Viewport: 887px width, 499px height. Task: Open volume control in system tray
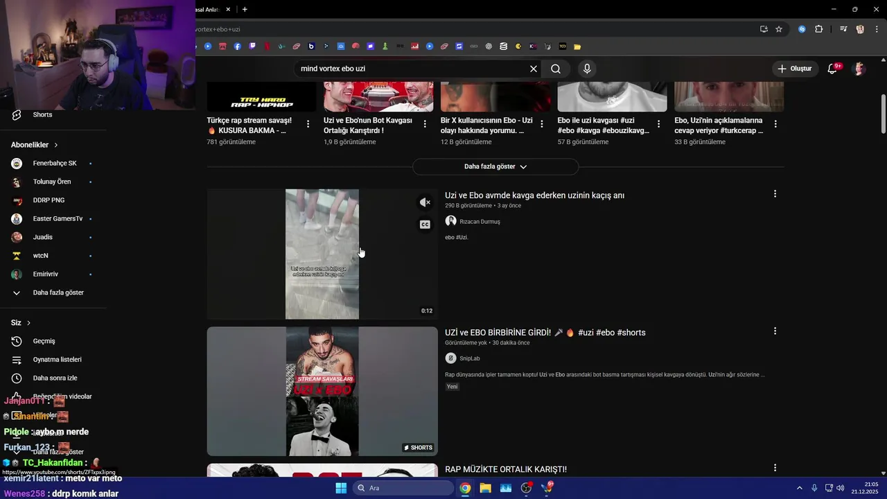coord(840,488)
